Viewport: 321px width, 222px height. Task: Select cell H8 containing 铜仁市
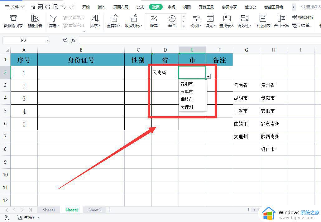[x=274, y=149]
